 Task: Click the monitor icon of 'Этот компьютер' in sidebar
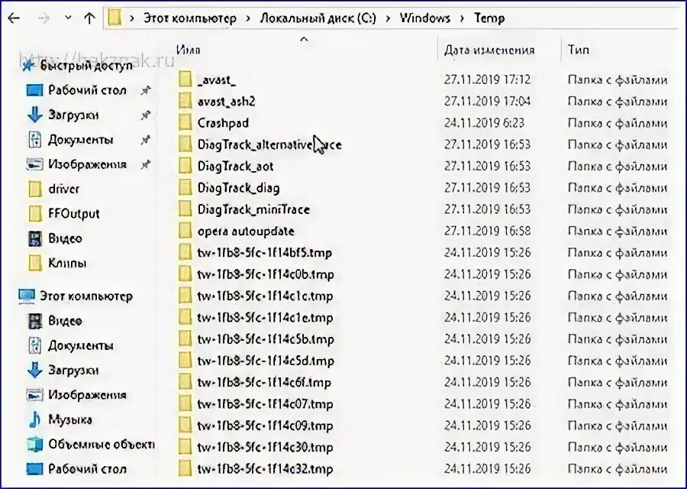point(27,296)
